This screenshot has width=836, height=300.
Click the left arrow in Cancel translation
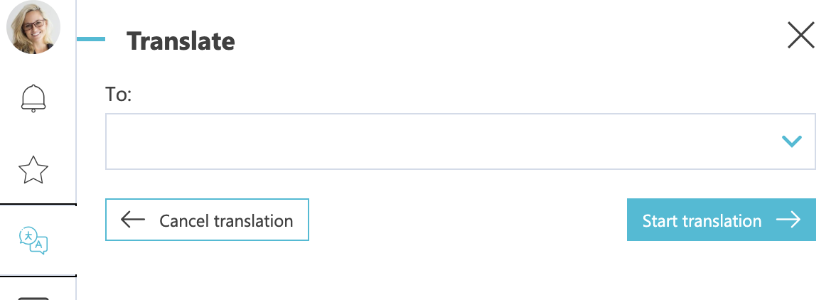coord(133,219)
